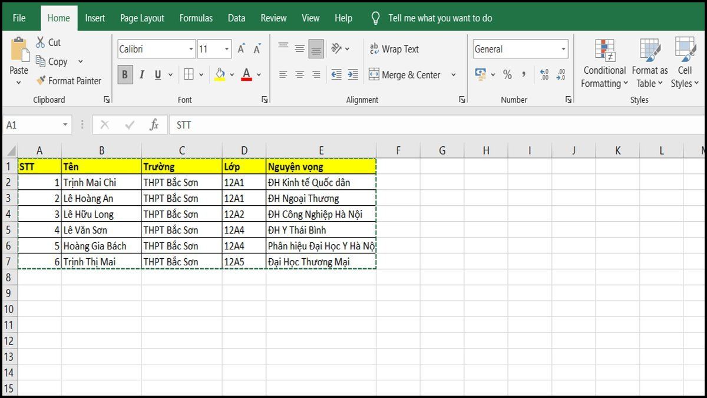This screenshot has width=707, height=398.
Task: Toggle Merge & Center
Action: pyautogui.click(x=405, y=75)
